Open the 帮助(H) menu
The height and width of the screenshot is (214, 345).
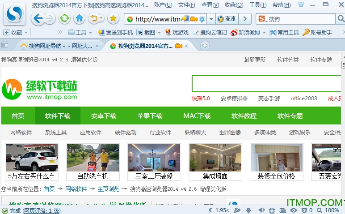tap(282, 4)
